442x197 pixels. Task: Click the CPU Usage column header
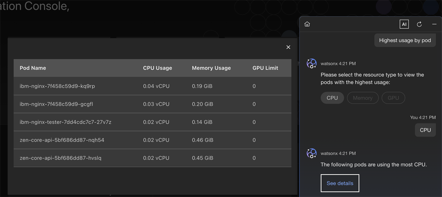click(157, 68)
